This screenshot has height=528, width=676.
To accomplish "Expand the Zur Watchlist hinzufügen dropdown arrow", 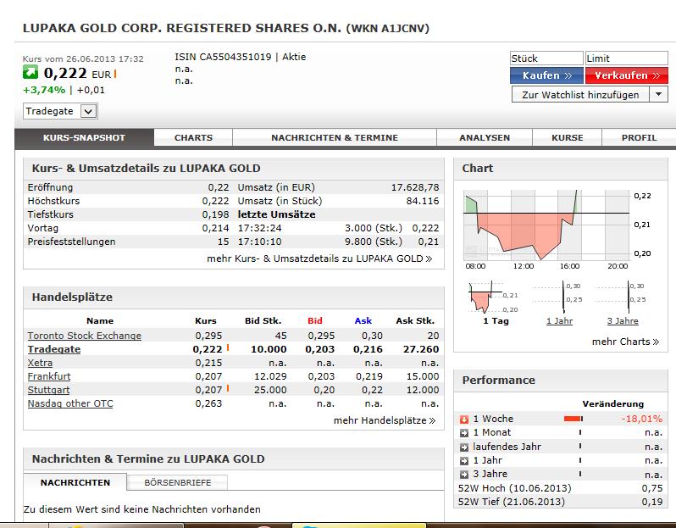I will pyautogui.click(x=658, y=95).
